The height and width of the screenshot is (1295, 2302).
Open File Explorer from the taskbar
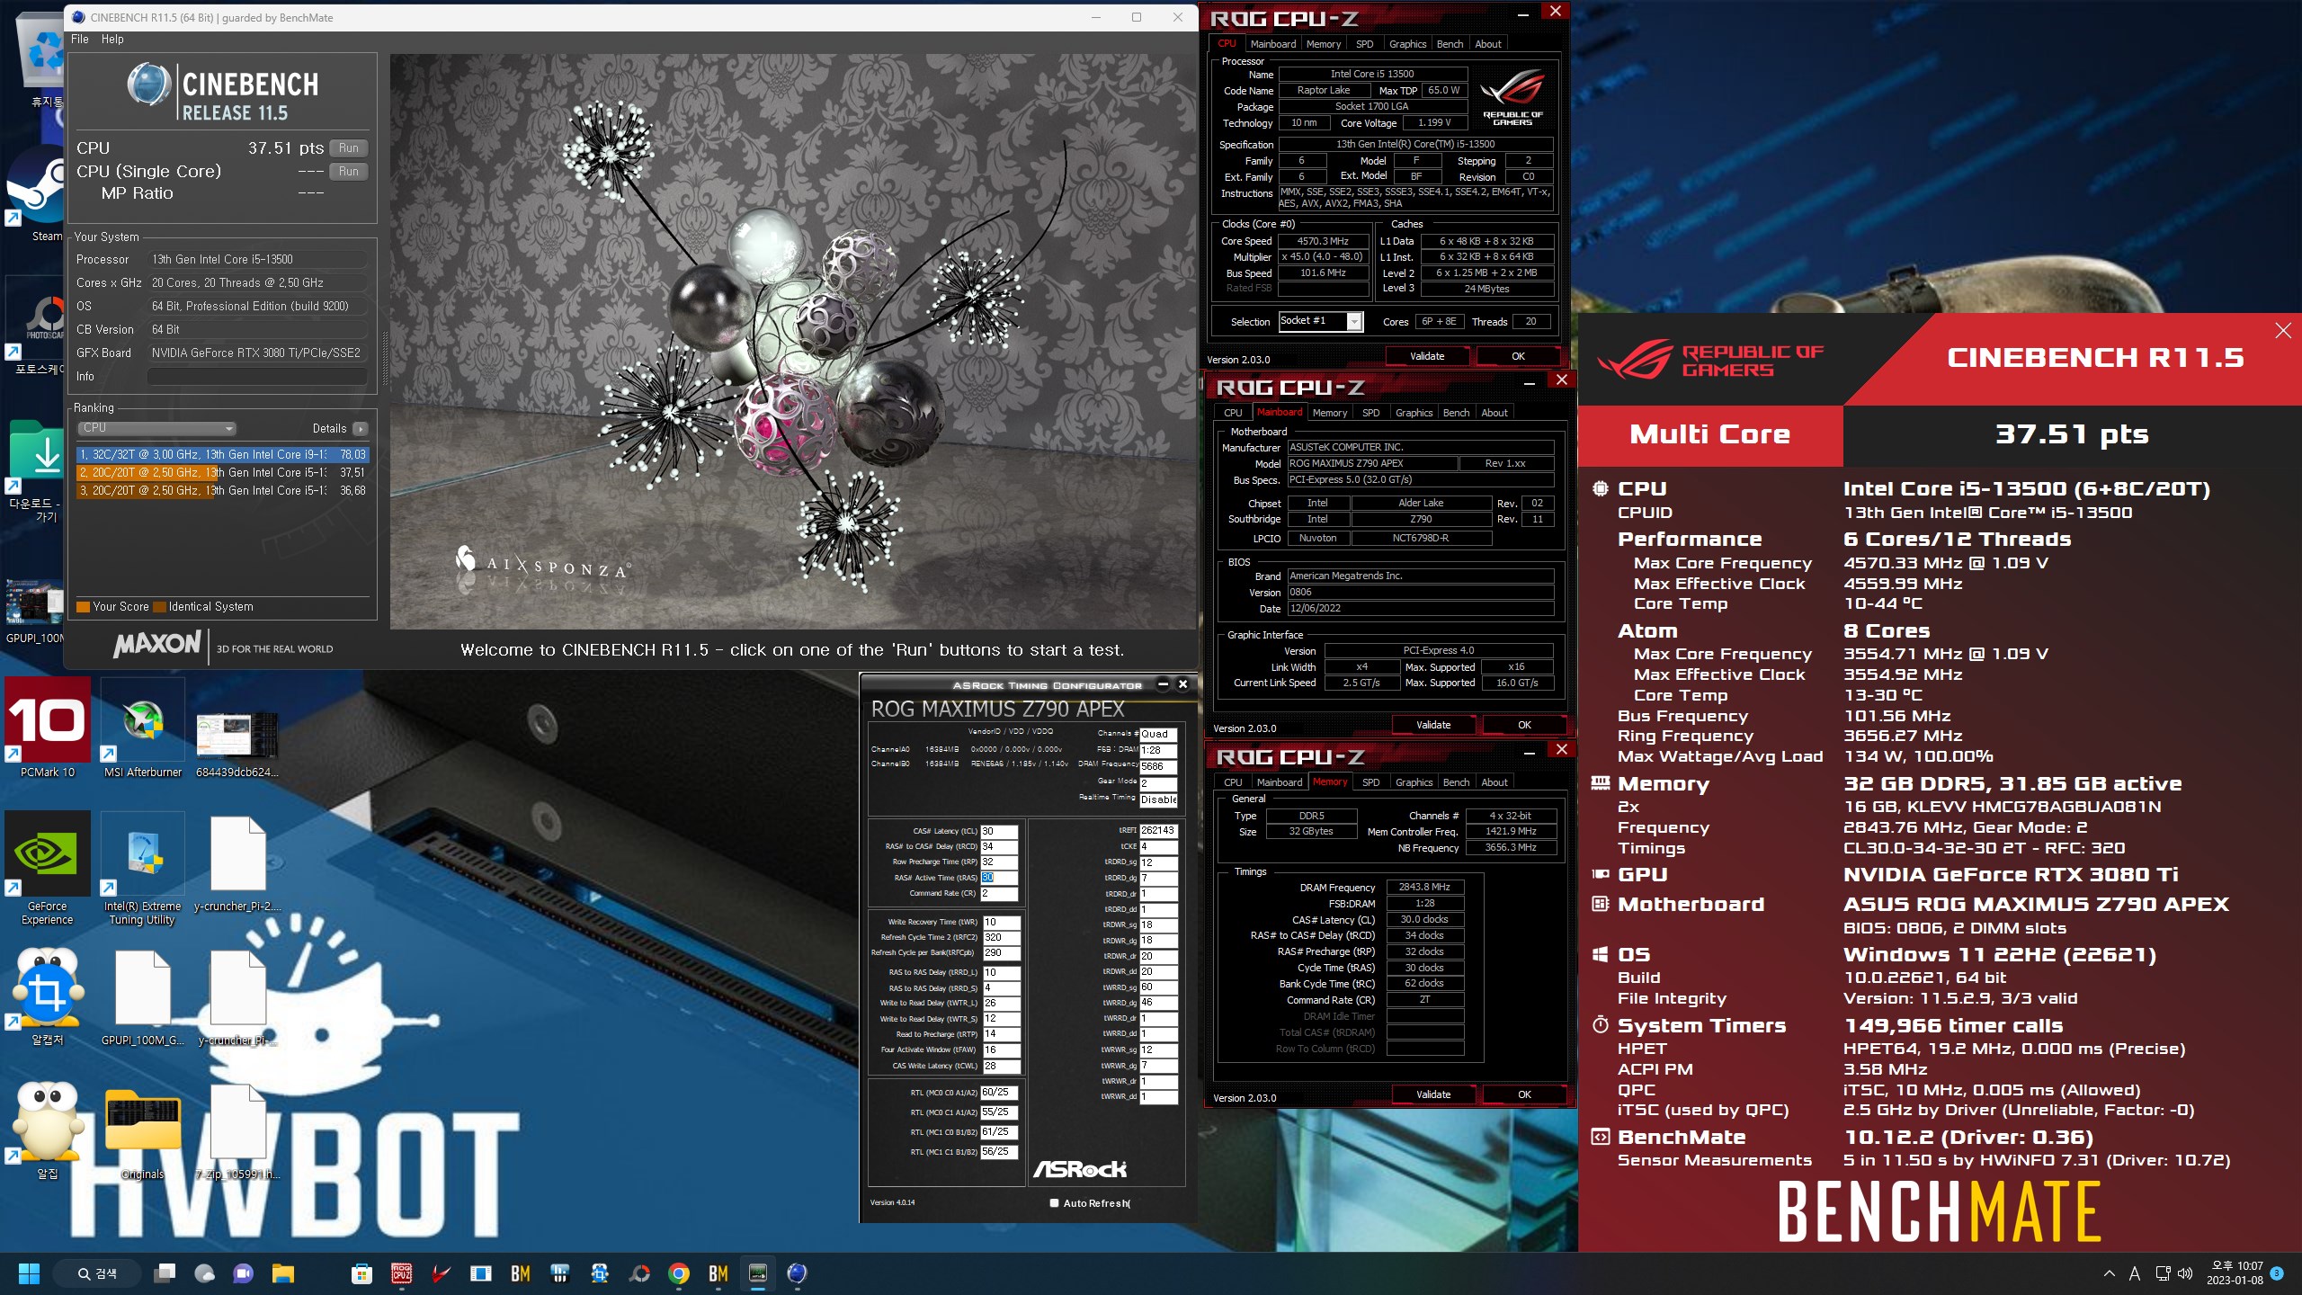pos(283,1273)
